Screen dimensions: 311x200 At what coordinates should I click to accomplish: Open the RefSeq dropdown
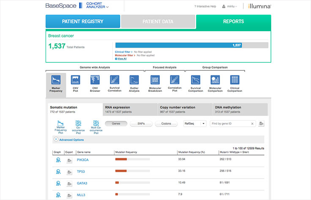coord(194,124)
